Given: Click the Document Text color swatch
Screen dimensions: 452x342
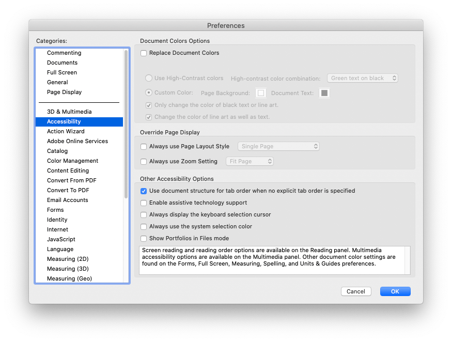Looking at the screenshot, I should tap(324, 93).
